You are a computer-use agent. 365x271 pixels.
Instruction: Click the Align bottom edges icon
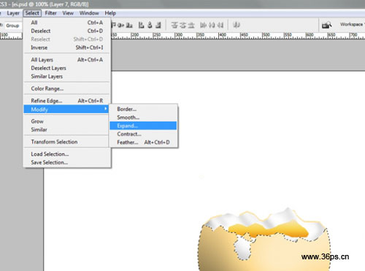tap(129, 25)
